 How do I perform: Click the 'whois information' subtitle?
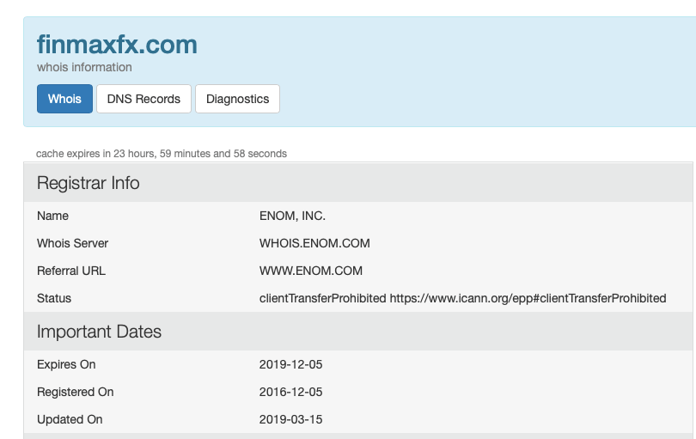(84, 67)
